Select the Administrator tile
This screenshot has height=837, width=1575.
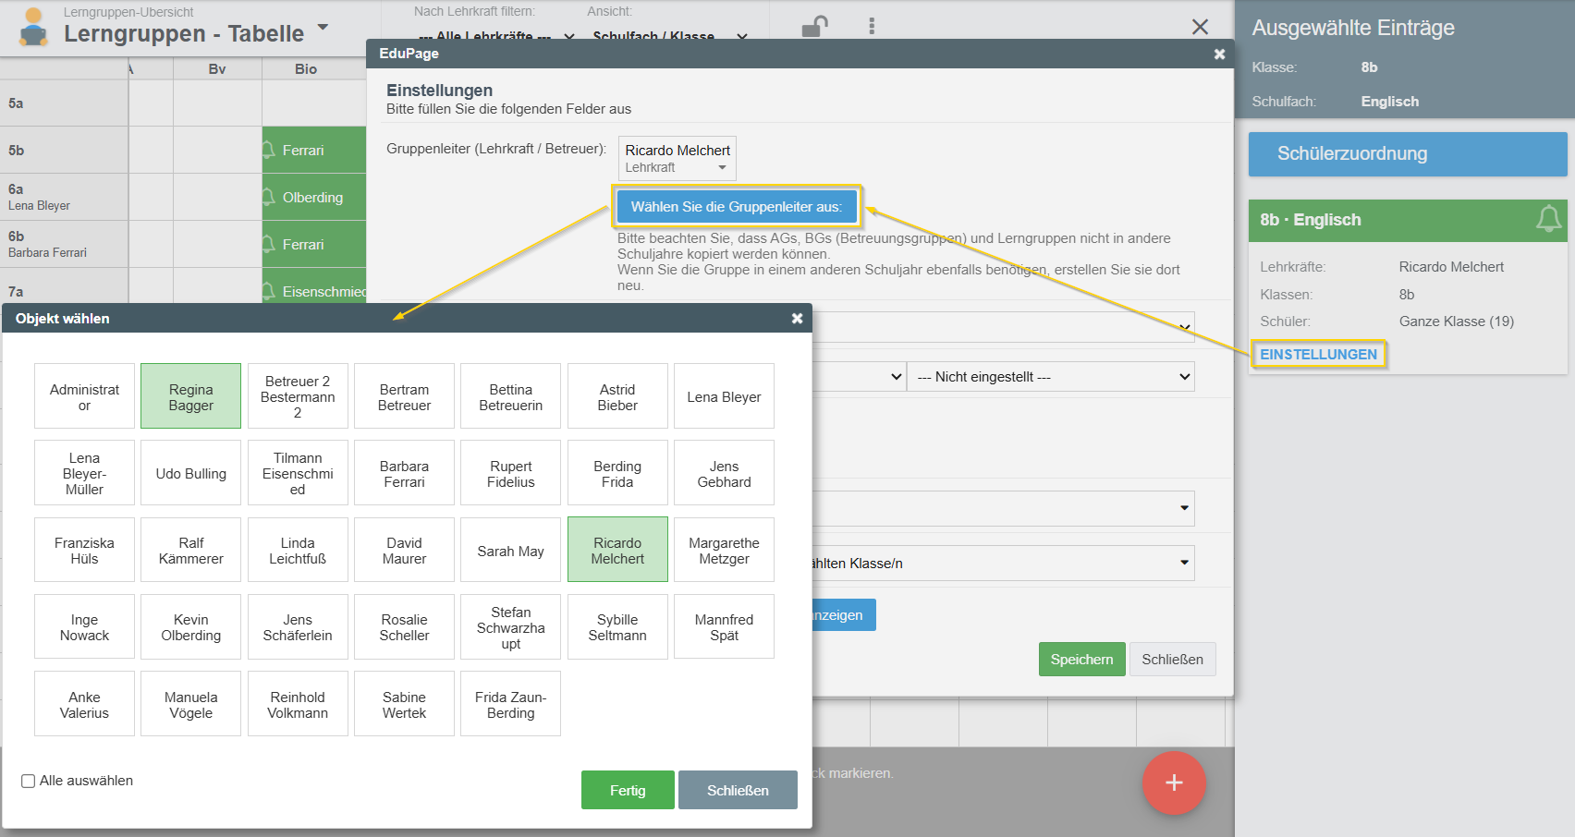tap(84, 396)
